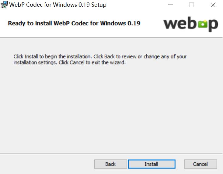This screenshot has width=223, height=174.
Task: Close the setup wizard window
Action: (213, 5)
